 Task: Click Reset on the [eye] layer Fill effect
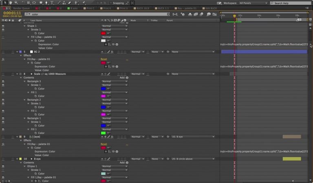[104, 144]
